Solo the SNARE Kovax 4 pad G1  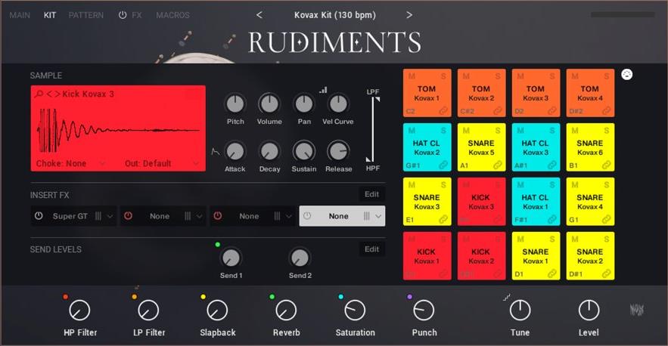[607, 184]
